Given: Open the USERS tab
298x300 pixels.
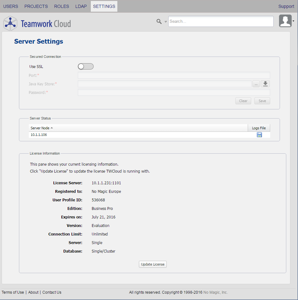Looking at the screenshot, I should (10, 6).
